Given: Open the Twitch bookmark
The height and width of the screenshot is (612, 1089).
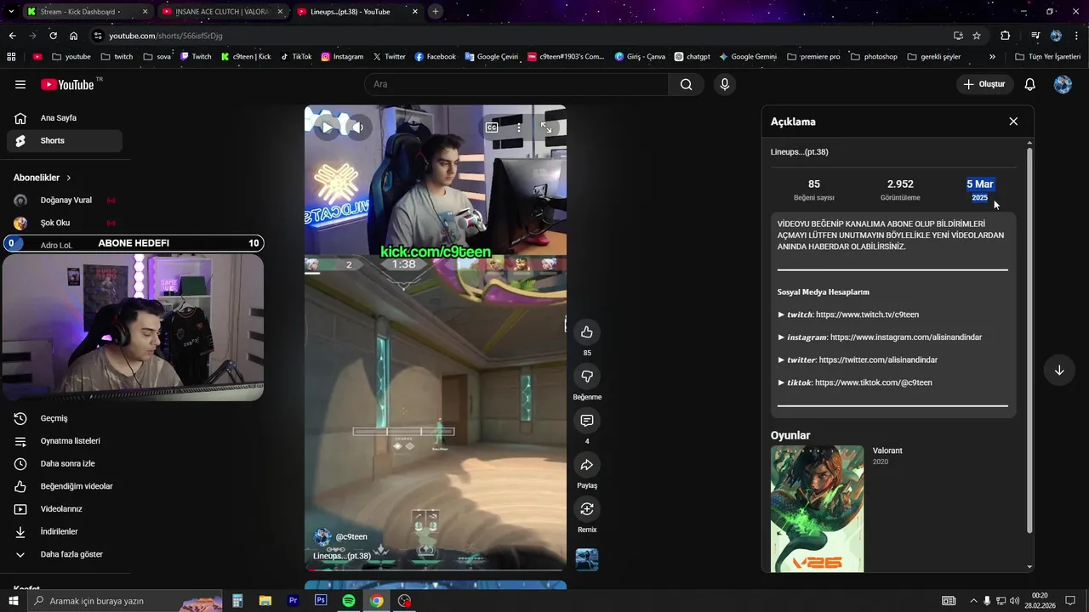Looking at the screenshot, I should click(195, 57).
